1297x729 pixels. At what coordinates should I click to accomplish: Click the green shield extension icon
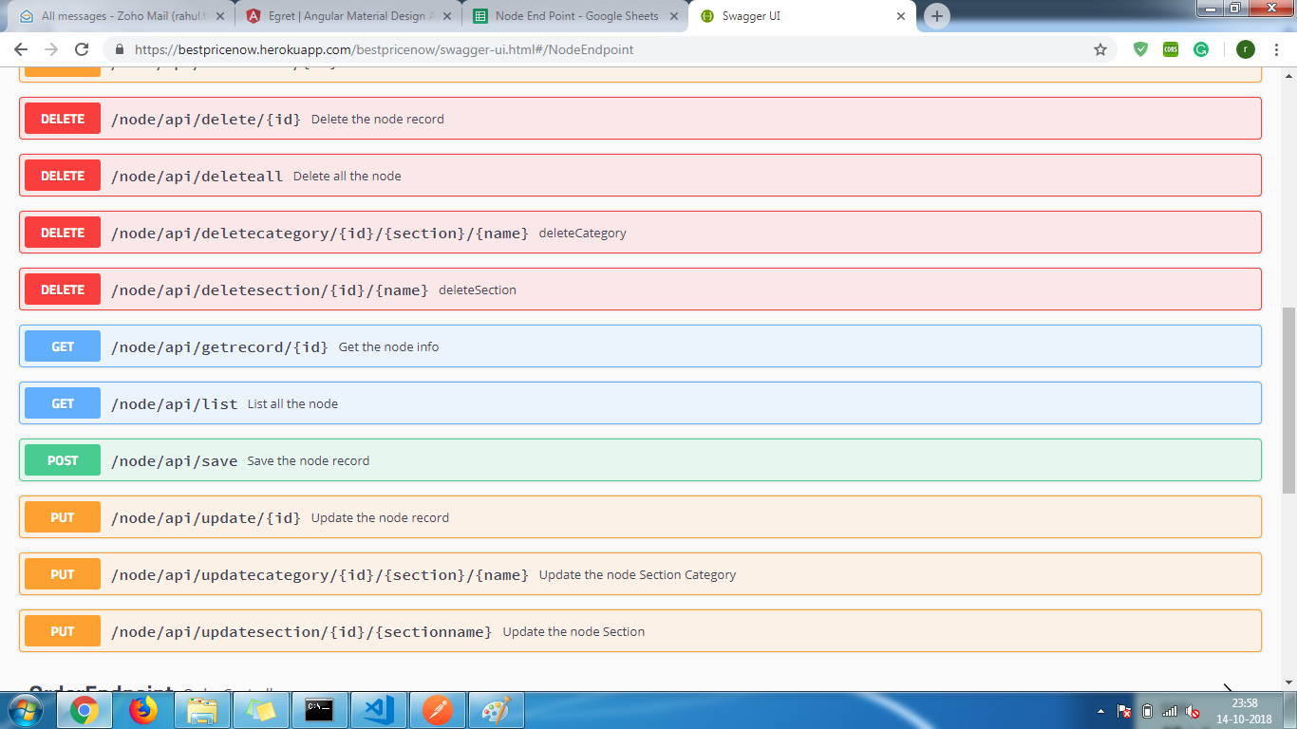point(1140,49)
